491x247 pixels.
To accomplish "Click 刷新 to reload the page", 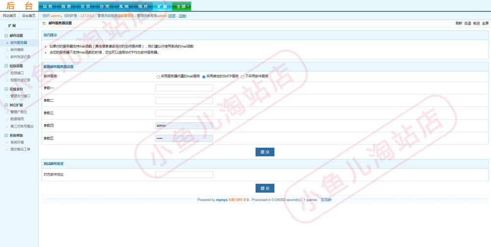I will click(459, 23).
